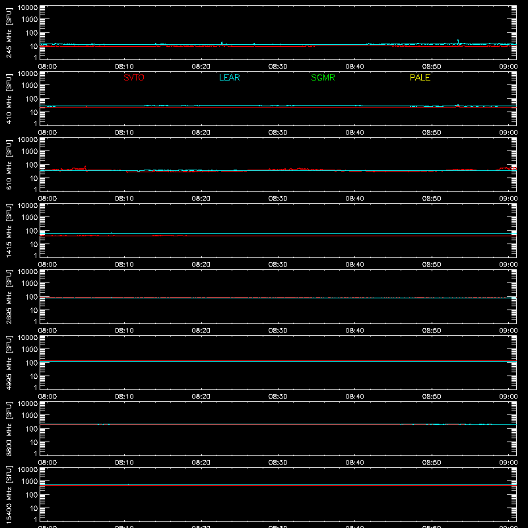
Task: Click the 10000 tick of 245 MHz plot
Action: (28, 8)
